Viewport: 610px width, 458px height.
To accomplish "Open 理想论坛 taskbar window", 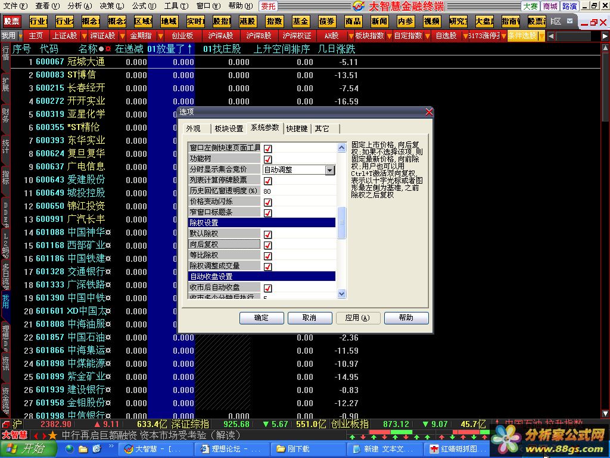I will coord(232,449).
